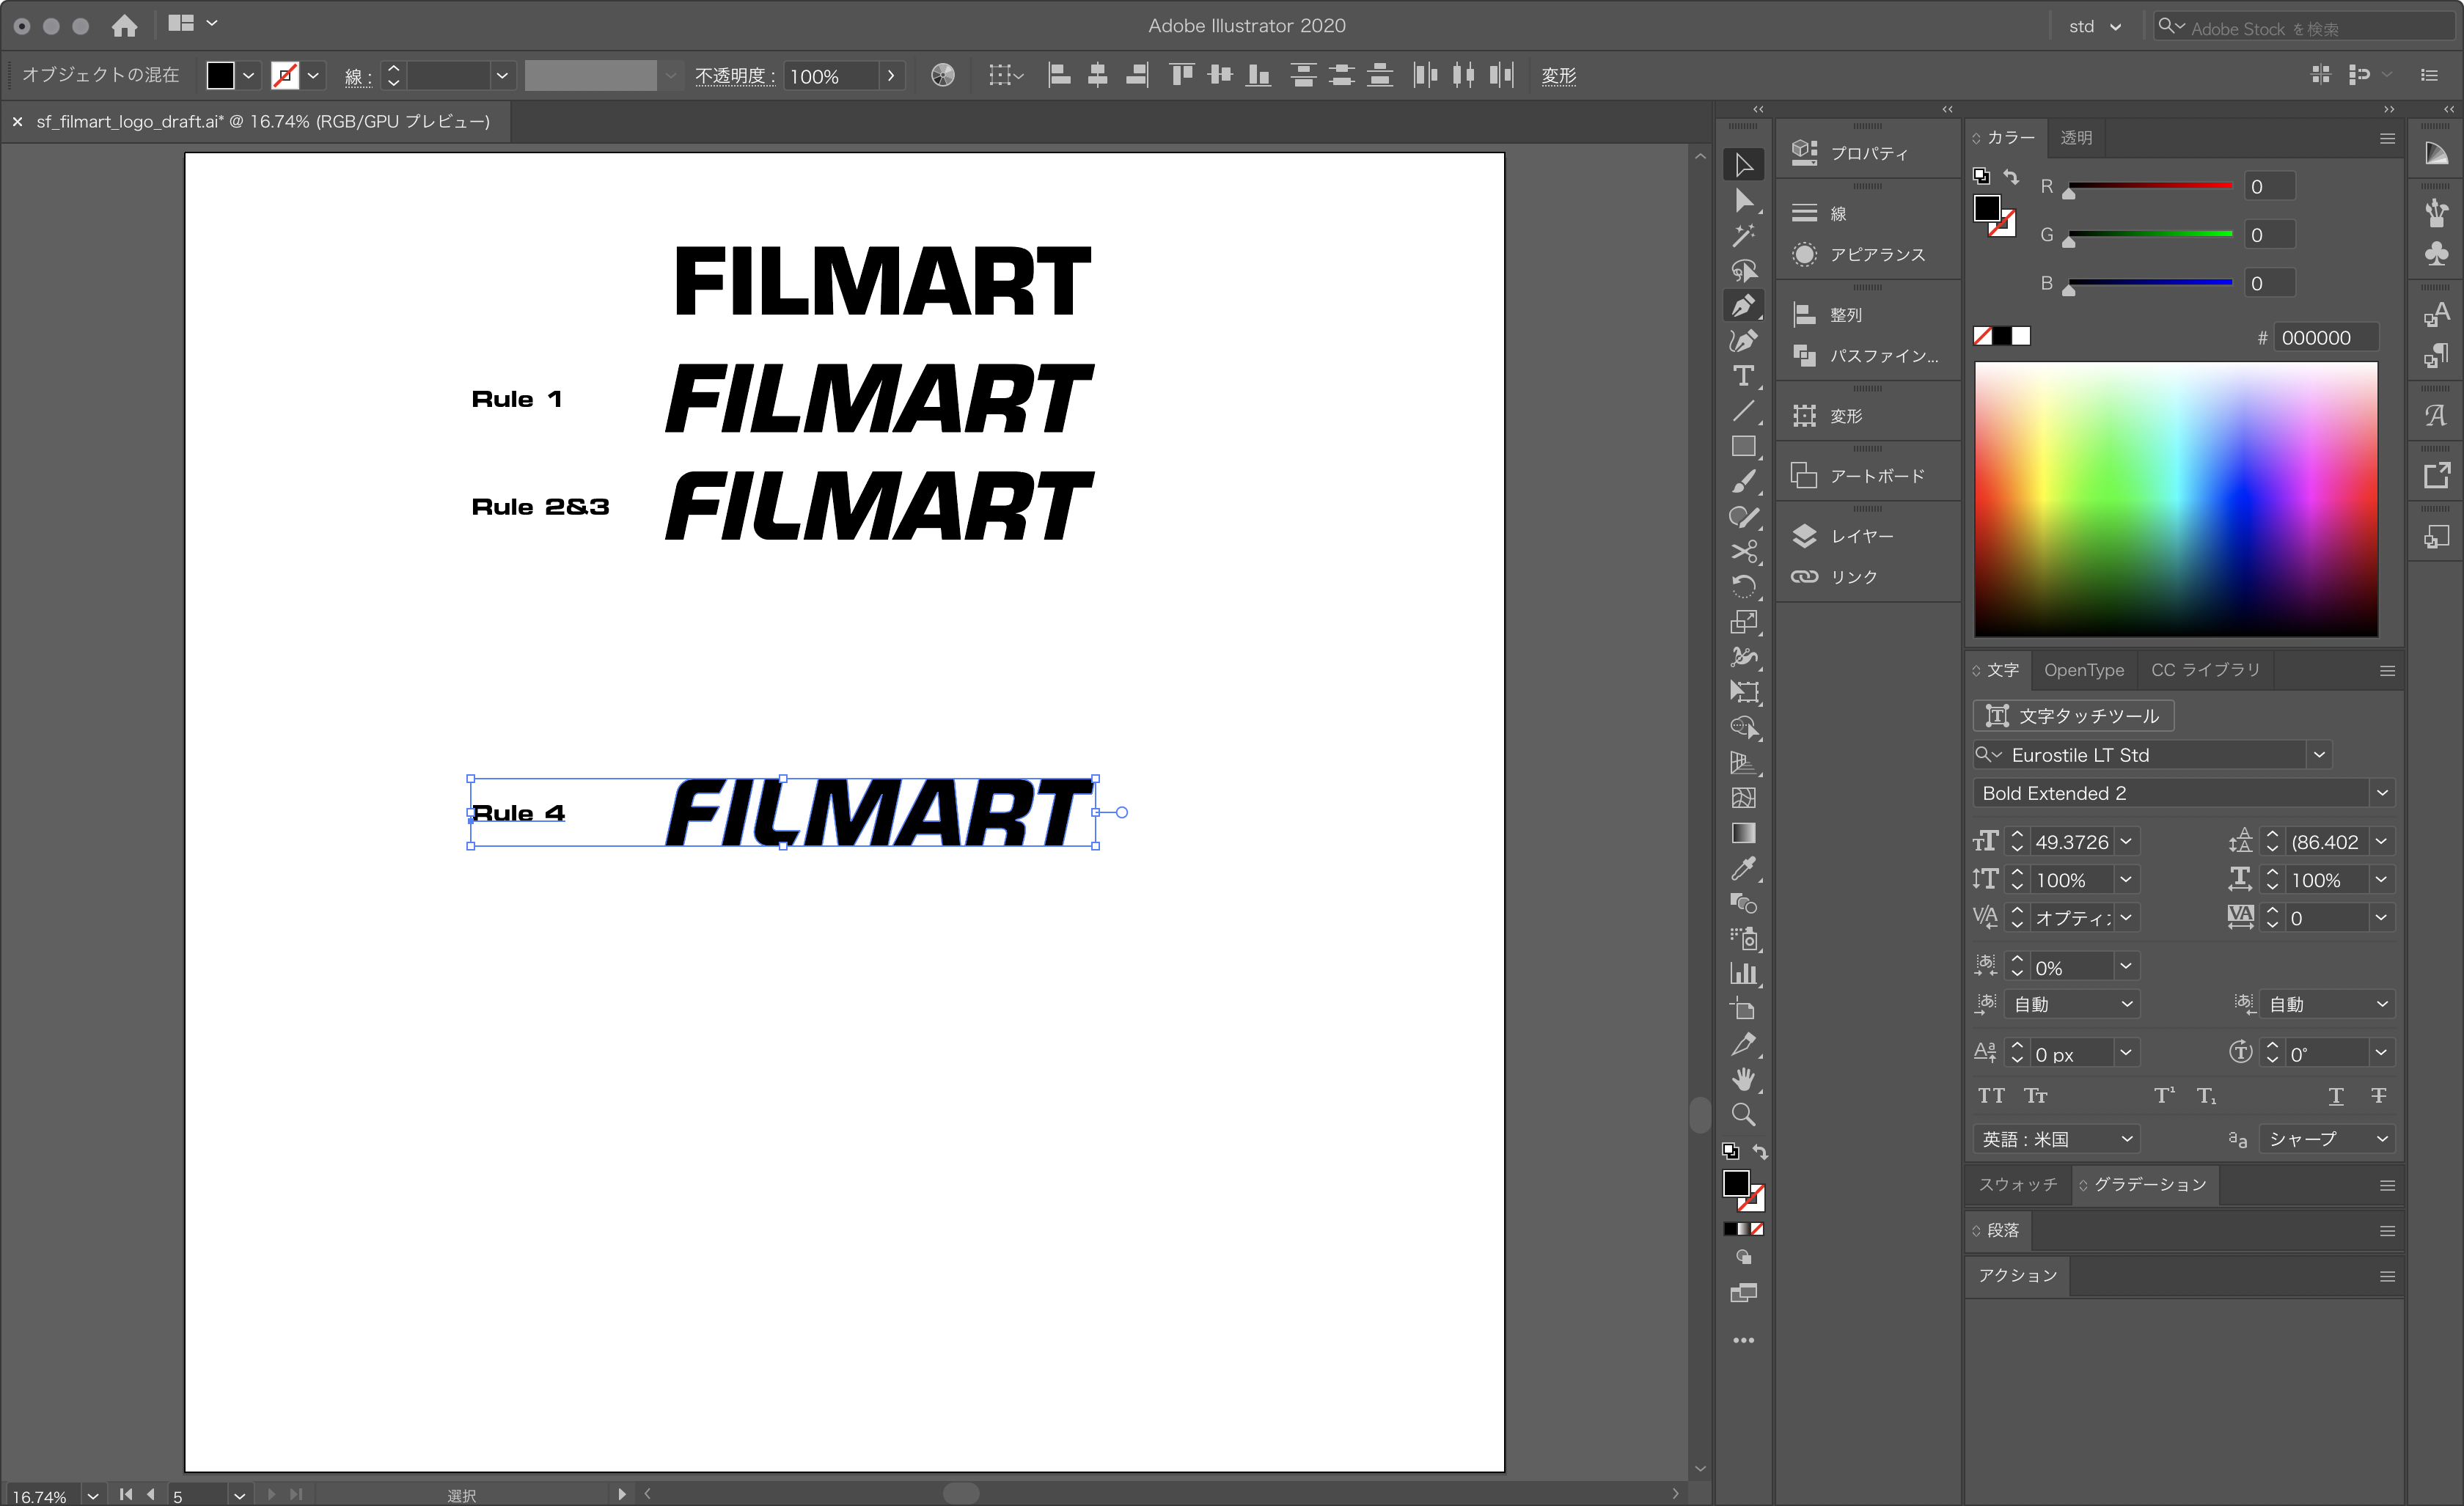This screenshot has height=1506, width=2464.
Task: Switch to the 透明 tab
Action: pyautogui.click(x=2076, y=138)
